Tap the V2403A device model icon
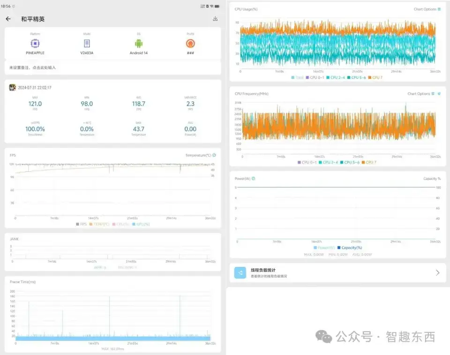Screen dimensions: 450x355 87,43
